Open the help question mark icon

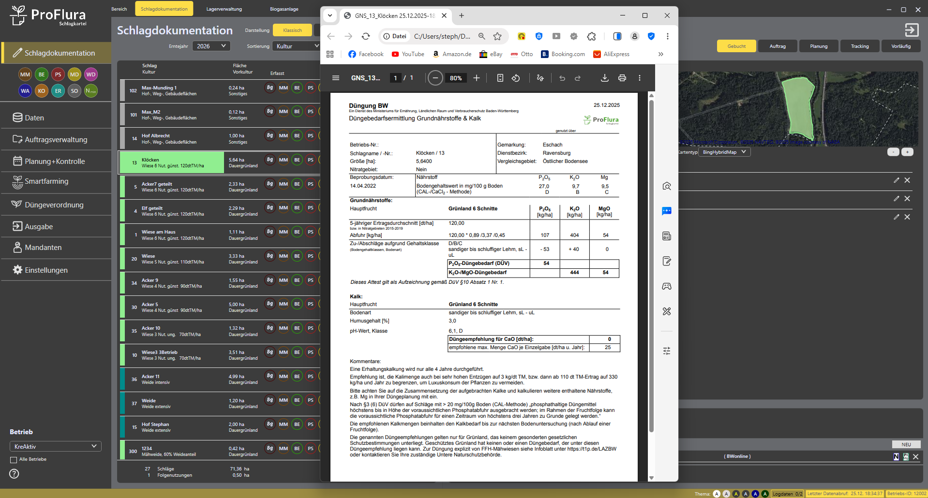[x=15, y=474]
